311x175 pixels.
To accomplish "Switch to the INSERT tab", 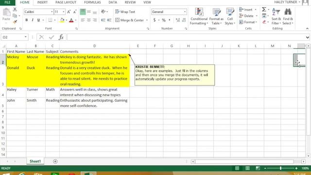I will tap(42, 2).
